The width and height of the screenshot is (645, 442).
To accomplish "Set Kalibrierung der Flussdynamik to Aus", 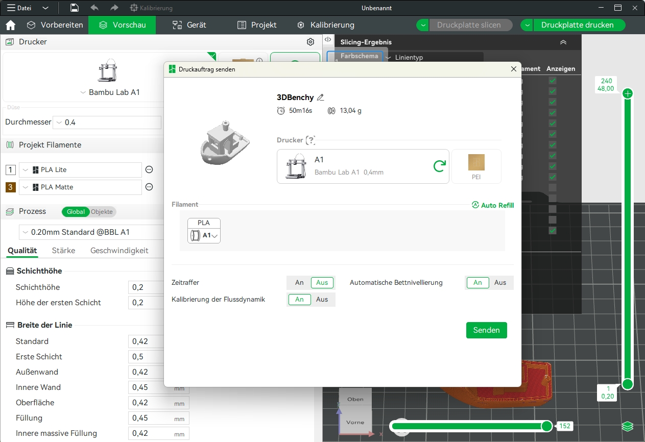I will click(322, 300).
